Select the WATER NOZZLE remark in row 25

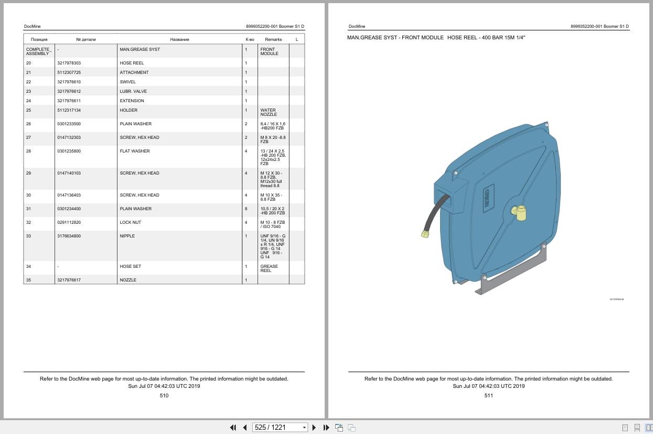point(269,112)
